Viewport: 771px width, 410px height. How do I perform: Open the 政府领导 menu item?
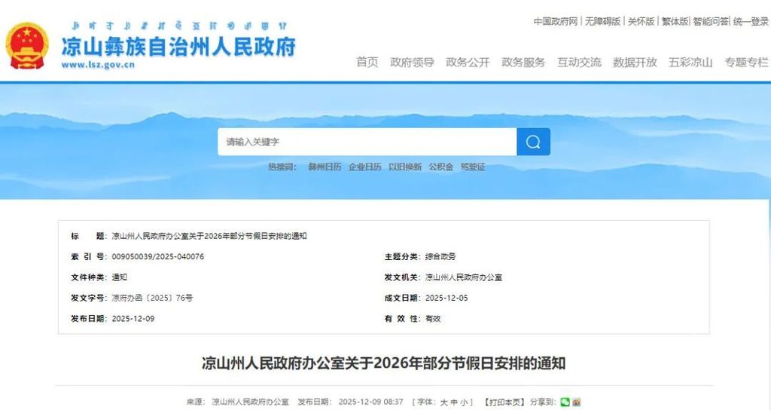[412, 63]
